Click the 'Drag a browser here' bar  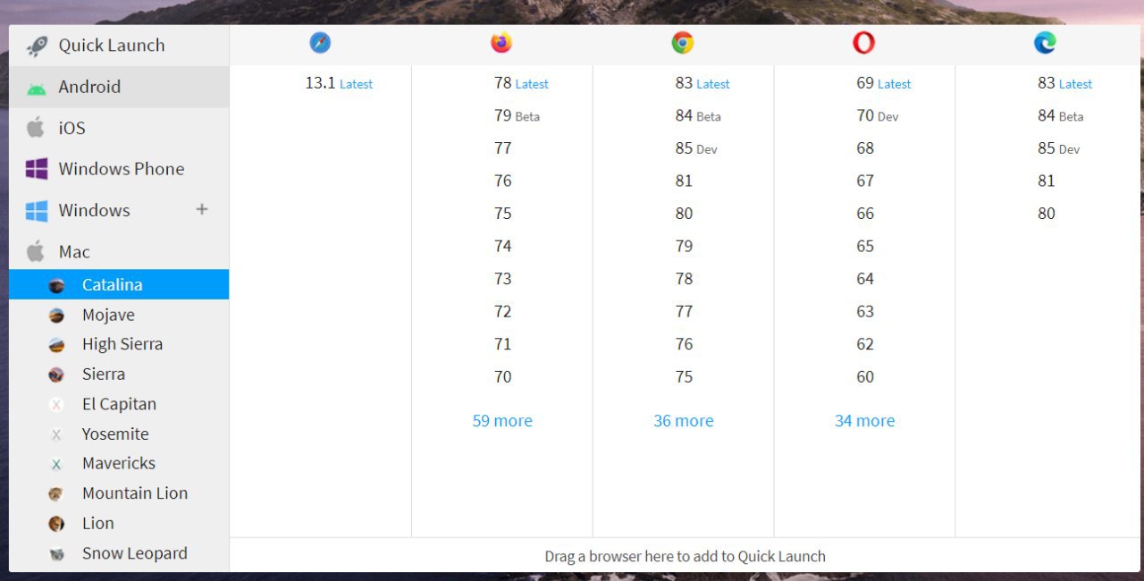coord(685,556)
